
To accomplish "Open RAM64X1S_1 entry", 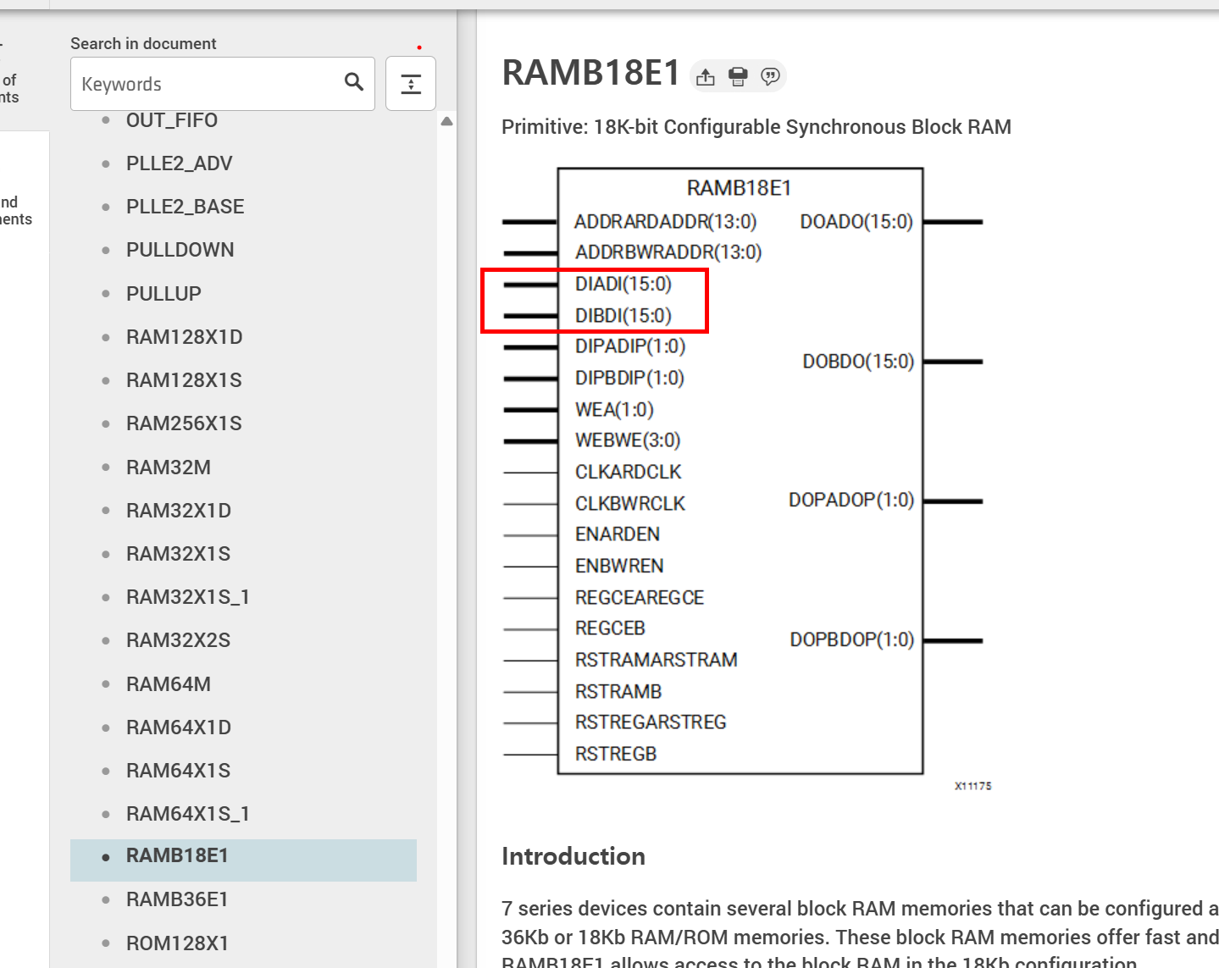I will 187,814.
